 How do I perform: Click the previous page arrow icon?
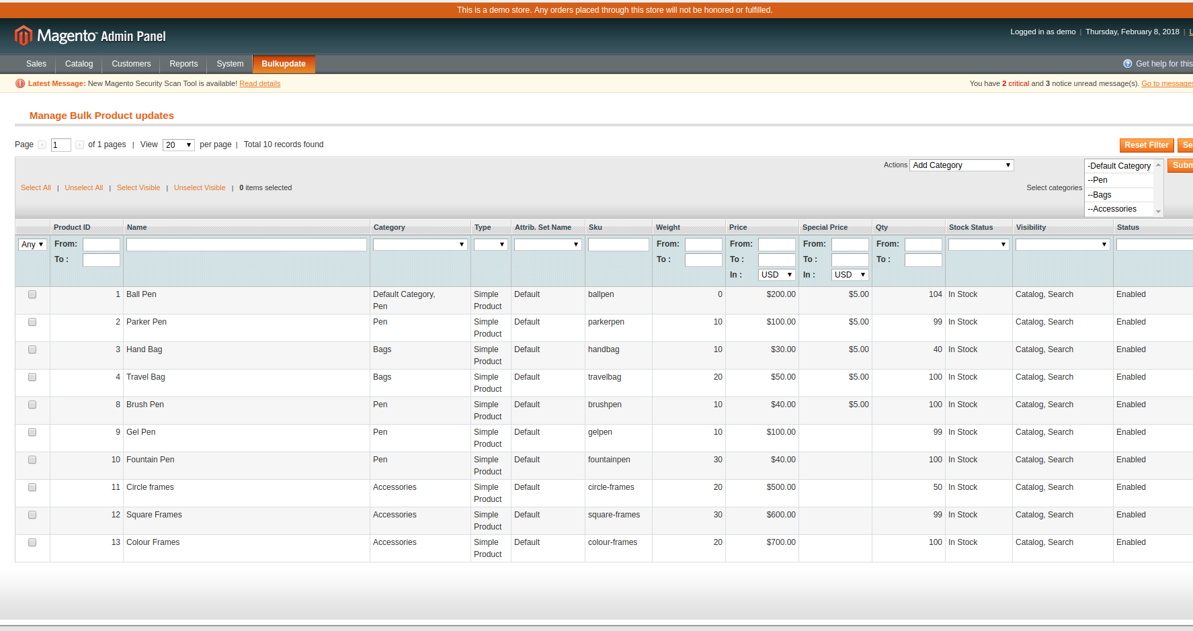pos(42,145)
